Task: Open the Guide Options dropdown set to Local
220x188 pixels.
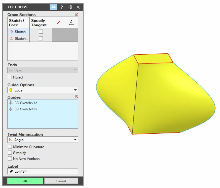Action: click(x=43, y=90)
